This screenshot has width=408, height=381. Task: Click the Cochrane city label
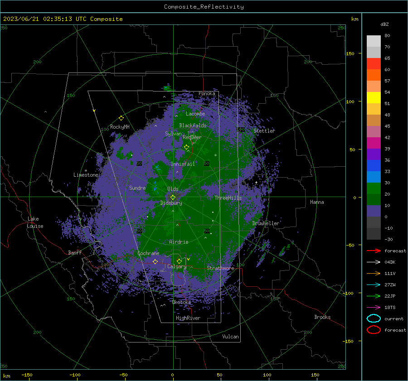[x=148, y=253]
